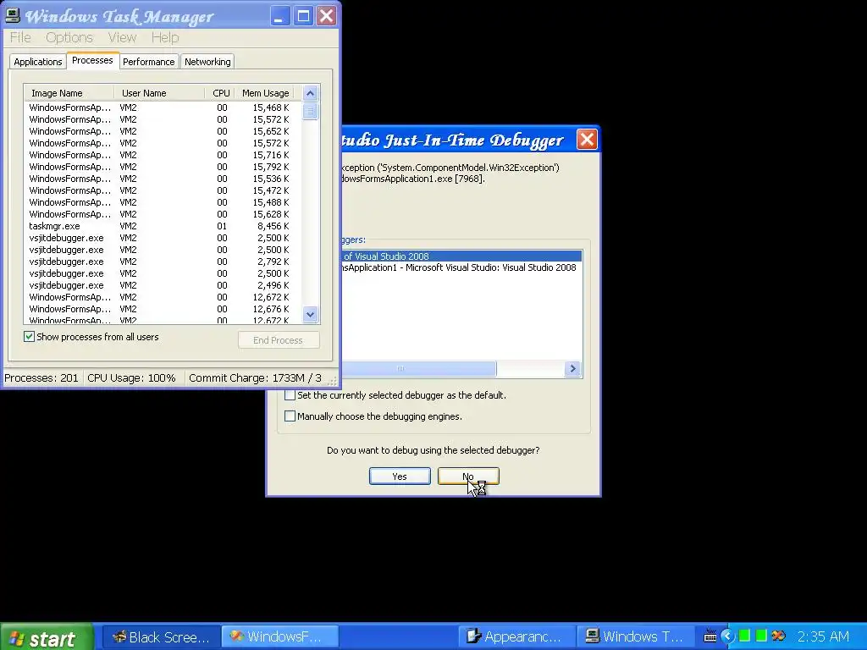Viewport: 867px width, 650px height.
Task: Minimize the Windows Task Manager window
Action: point(279,15)
